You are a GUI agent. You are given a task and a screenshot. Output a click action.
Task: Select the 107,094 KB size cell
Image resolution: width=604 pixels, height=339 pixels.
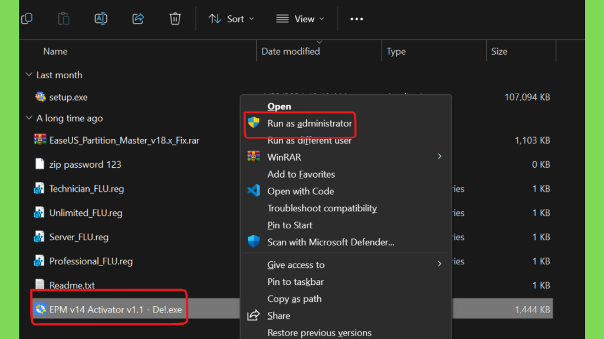(x=527, y=97)
